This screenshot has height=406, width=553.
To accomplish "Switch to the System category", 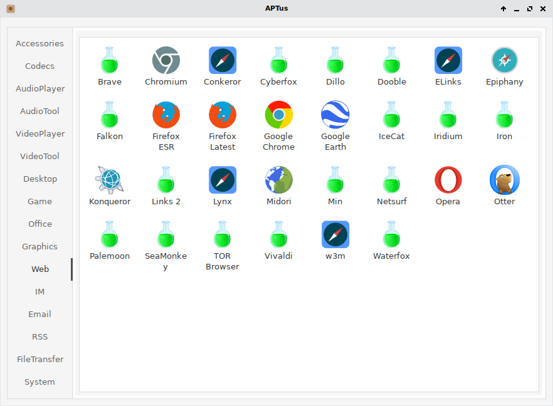I will pos(40,382).
